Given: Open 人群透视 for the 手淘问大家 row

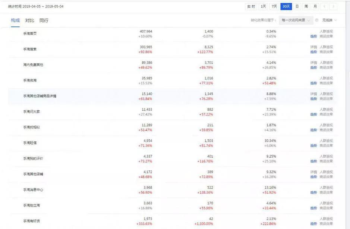Looking at the screenshot, I should click(x=326, y=109).
